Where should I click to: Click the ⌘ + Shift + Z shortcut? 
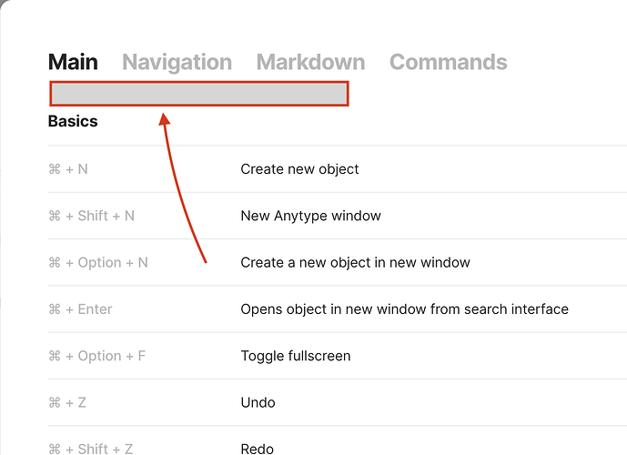coord(90,449)
